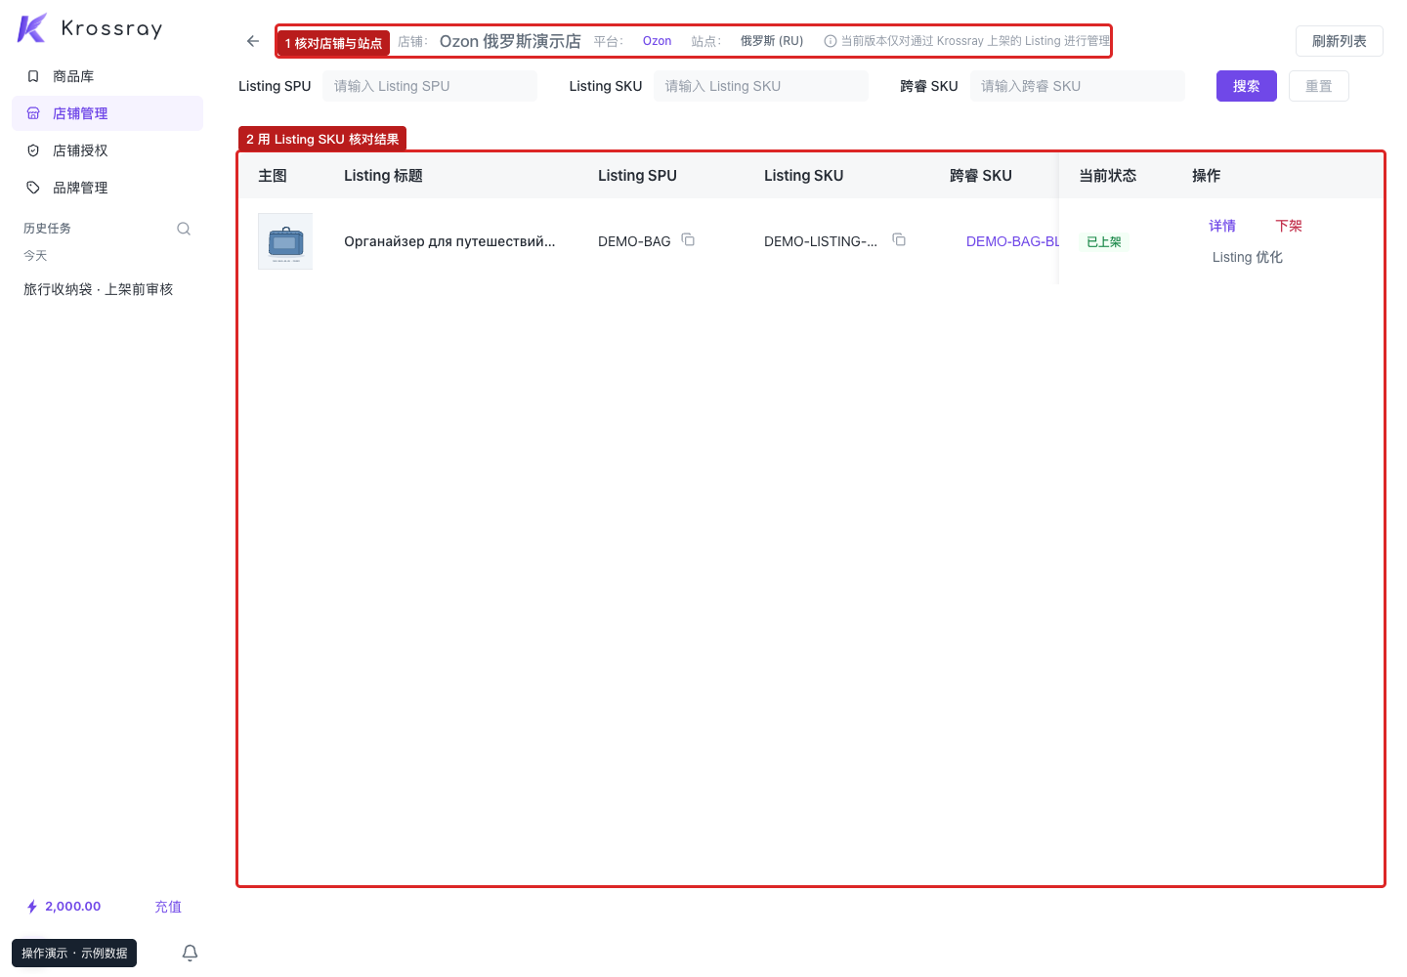Screen dimensions: 1407x977
Task: Click the 商品库 bookmark icon
Action: coord(33,76)
